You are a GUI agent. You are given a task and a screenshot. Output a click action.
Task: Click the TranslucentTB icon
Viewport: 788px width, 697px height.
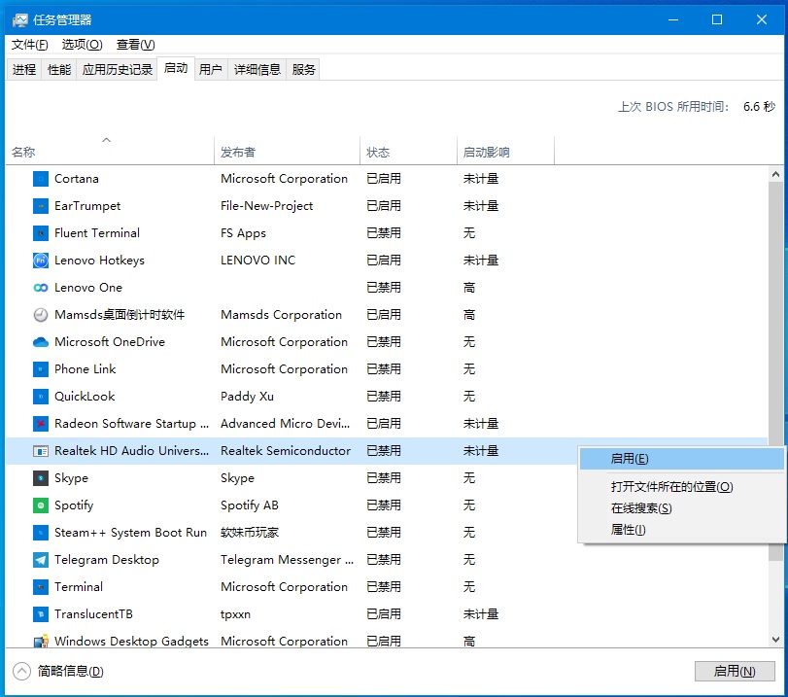coord(41,614)
